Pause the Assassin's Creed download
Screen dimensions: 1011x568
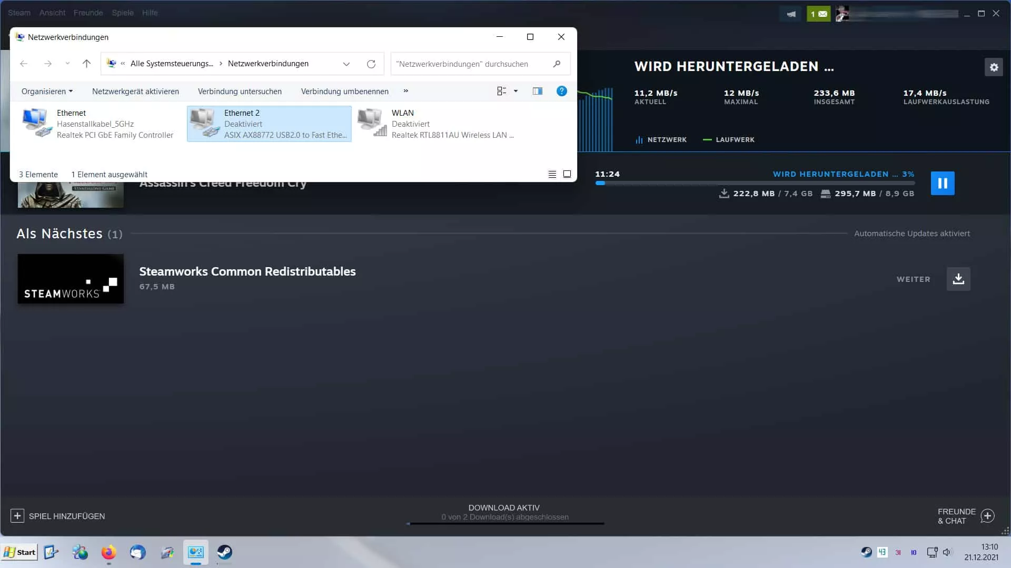coord(943,184)
